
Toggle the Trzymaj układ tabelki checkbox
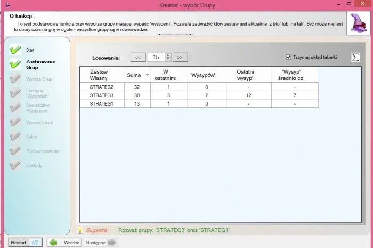click(x=289, y=57)
